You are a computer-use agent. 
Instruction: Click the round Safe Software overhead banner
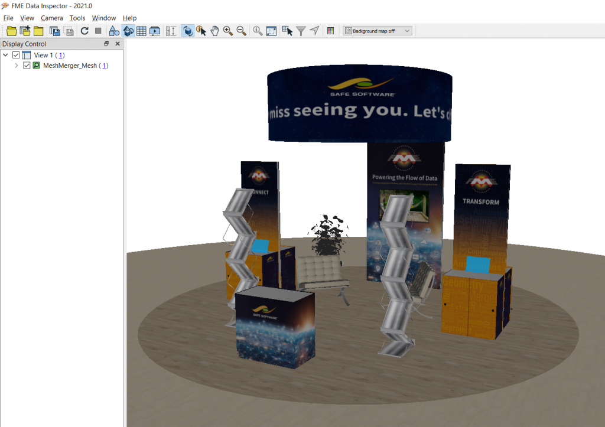360,103
